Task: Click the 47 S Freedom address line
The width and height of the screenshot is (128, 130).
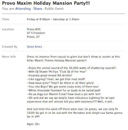Action: point(36,33)
